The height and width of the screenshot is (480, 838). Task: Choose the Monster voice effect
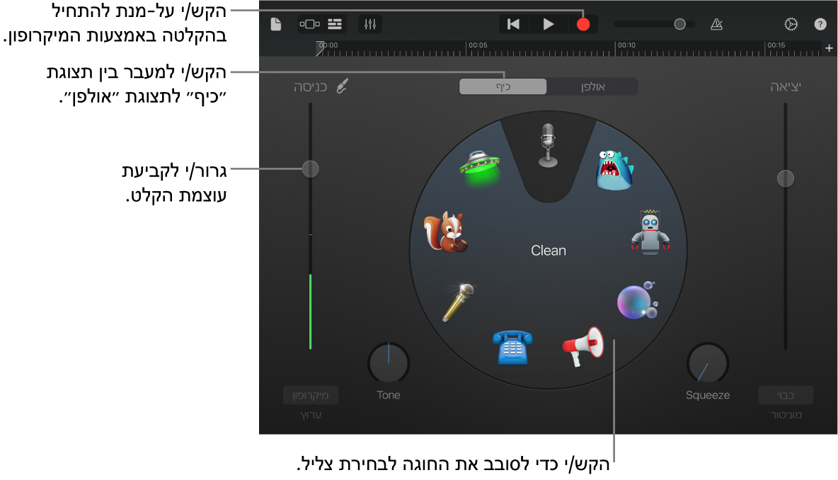(x=614, y=170)
